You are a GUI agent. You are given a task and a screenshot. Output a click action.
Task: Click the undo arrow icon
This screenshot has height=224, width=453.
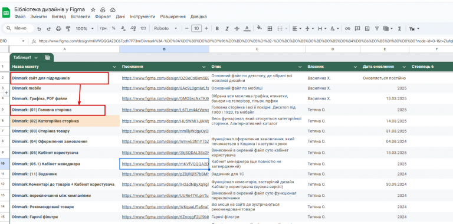[x=39, y=28]
